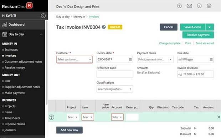The height and width of the screenshot is (138, 221).
Task: Click the Dashboard chart icon
Action: 5,25
